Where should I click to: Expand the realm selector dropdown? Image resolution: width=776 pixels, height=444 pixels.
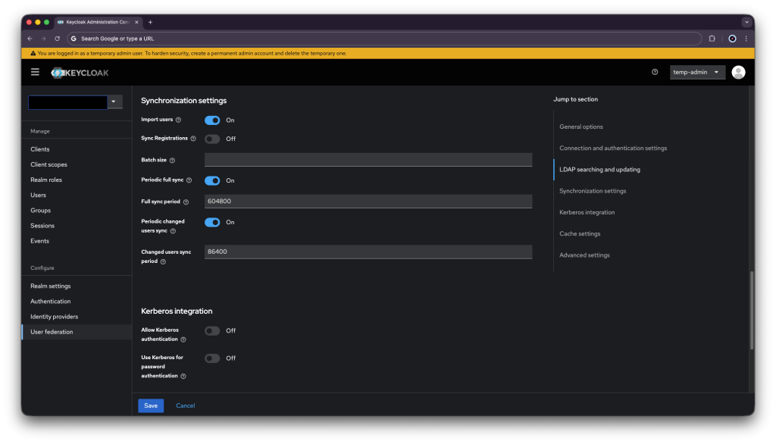114,102
